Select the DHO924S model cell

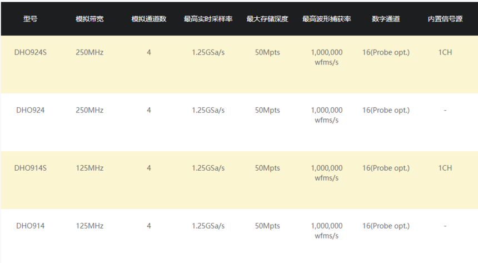pos(30,52)
